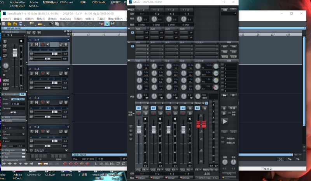The width and height of the screenshot is (311, 181).
Task: Click the double-left collapse arrows above tracks
Action: [x=28, y=33]
